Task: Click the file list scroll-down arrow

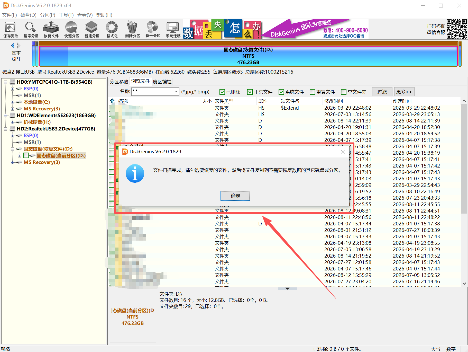Action: click(x=464, y=284)
